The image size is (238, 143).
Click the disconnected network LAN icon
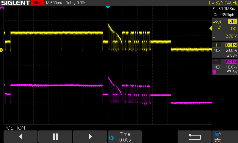pos(218,139)
